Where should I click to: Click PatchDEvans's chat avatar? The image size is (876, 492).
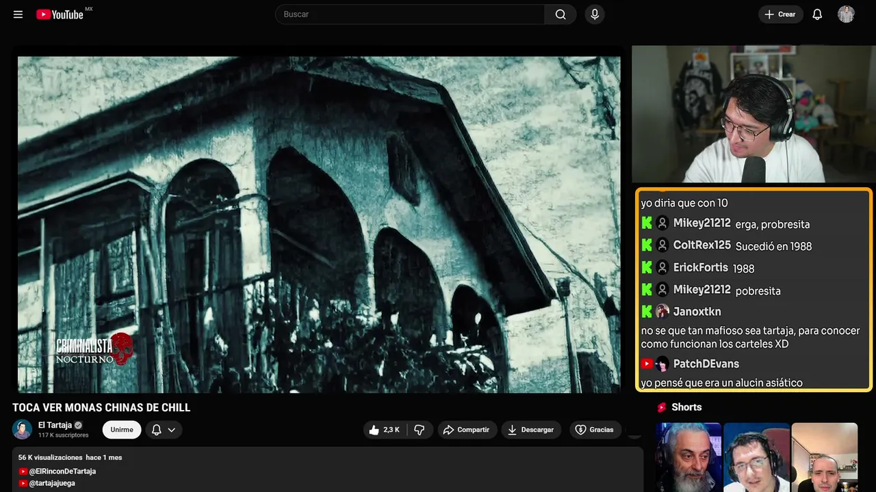pos(662,364)
